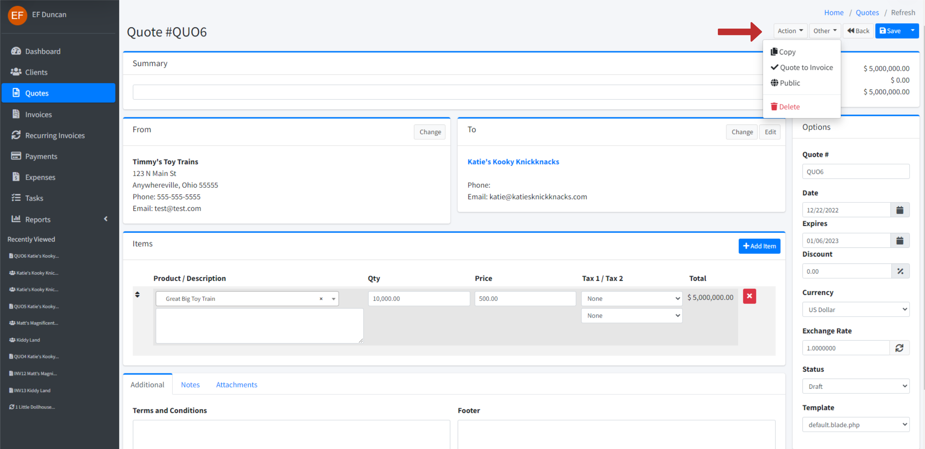
Task: Remove the Great Big Toy Train item
Action: click(x=749, y=296)
